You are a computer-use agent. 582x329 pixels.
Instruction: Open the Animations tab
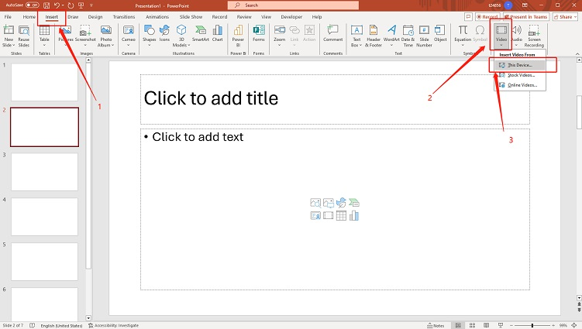(157, 17)
